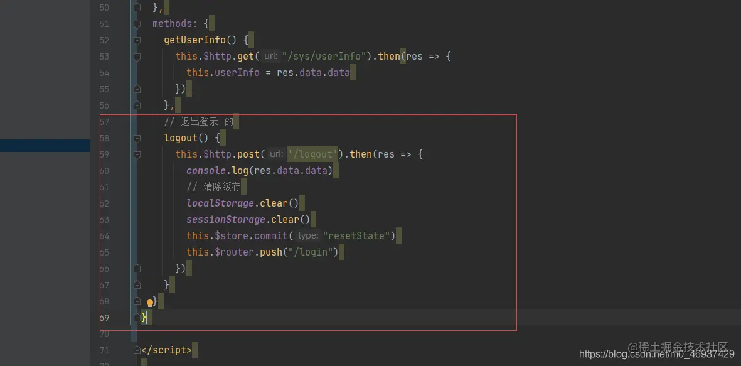Collapse the methods block at line 51
The height and width of the screenshot is (366, 741).
137,24
